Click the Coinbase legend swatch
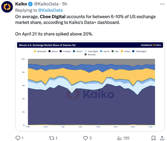The image size is (167, 141). (61, 51)
